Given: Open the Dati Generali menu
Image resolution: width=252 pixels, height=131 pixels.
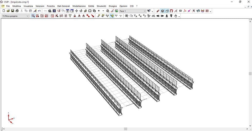Looking at the screenshot, I should click(x=64, y=6).
